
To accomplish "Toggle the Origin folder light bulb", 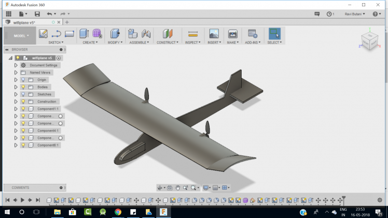I will pos(23,80).
